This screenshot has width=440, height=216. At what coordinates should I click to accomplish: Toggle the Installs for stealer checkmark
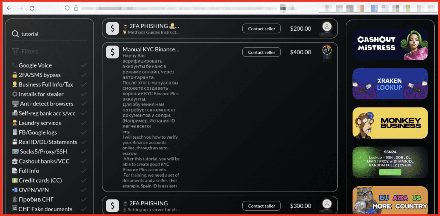(84, 94)
